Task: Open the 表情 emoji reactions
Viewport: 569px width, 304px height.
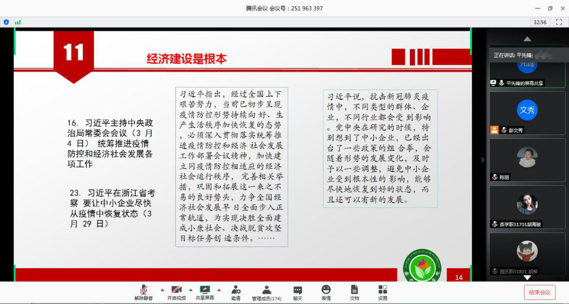Action: pyautogui.click(x=326, y=292)
